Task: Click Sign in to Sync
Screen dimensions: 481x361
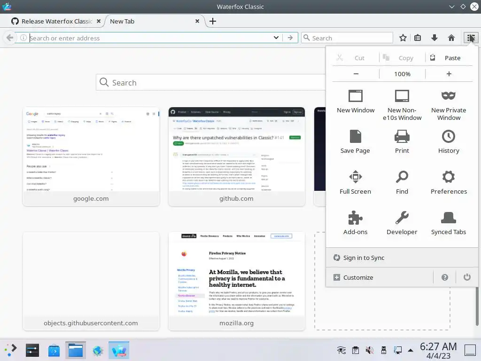Action: (x=402, y=258)
